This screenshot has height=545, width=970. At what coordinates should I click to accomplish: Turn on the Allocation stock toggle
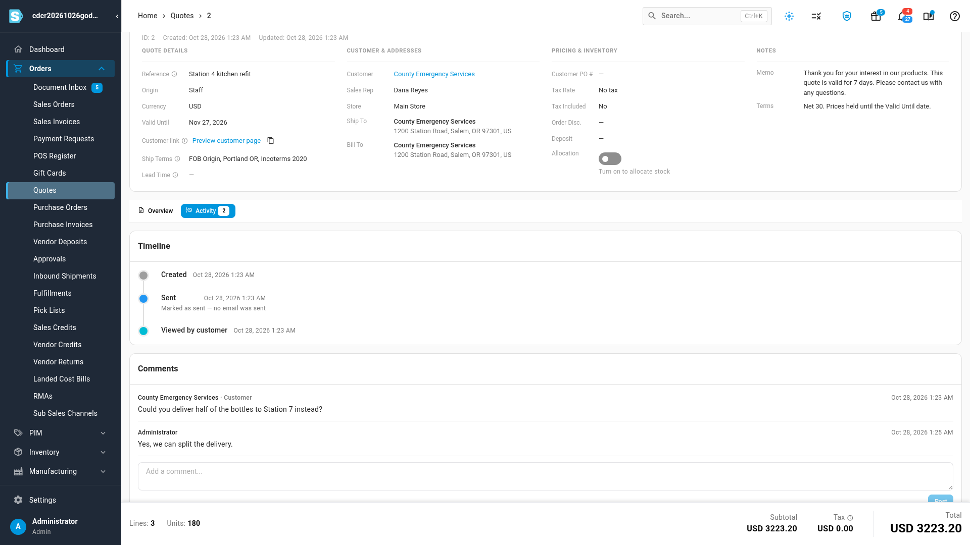(x=610, y=159)
